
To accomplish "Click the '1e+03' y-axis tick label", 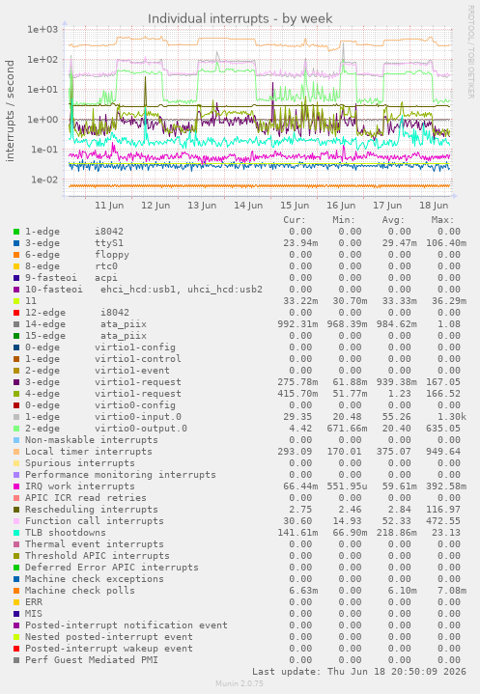I will click(42, 30).
